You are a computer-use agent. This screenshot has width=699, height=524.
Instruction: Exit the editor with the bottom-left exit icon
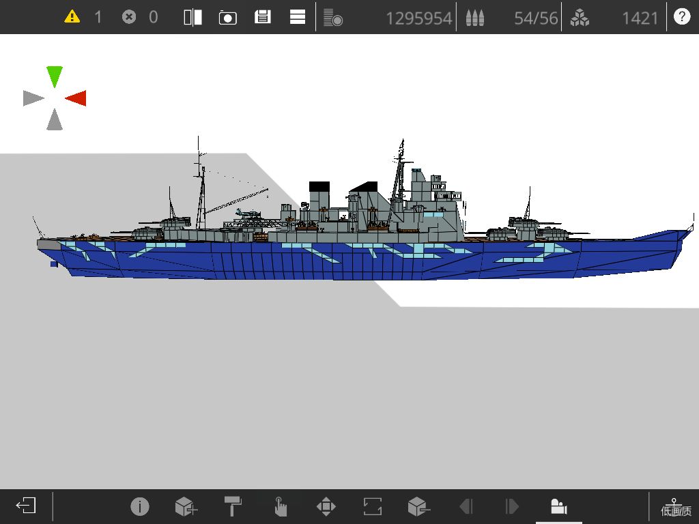(26, 506)
